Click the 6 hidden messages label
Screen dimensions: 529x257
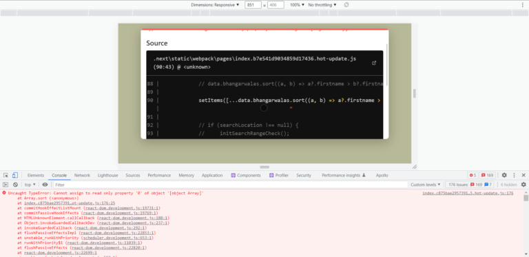click(508, 185)
